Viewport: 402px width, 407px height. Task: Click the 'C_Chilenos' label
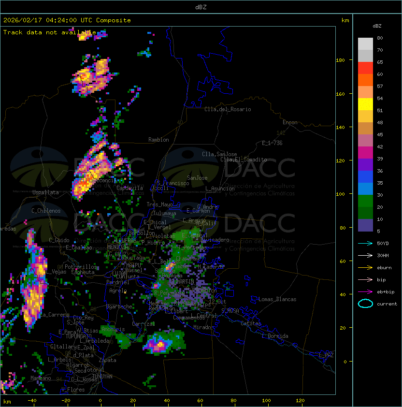(x=46, y=211)
